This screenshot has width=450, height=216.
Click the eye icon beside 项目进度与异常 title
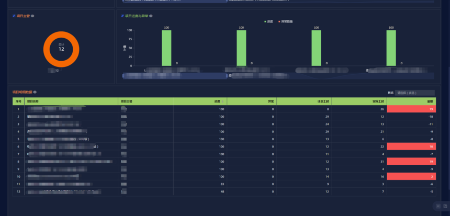click(x=151, y=16)
